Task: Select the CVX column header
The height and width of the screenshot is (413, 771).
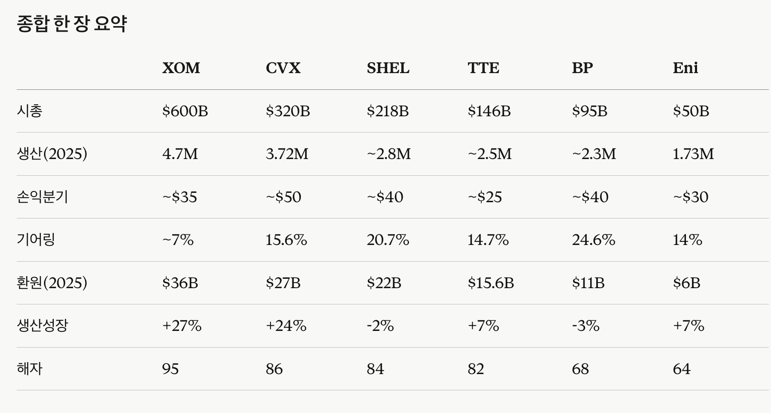Action: point(283,68)
